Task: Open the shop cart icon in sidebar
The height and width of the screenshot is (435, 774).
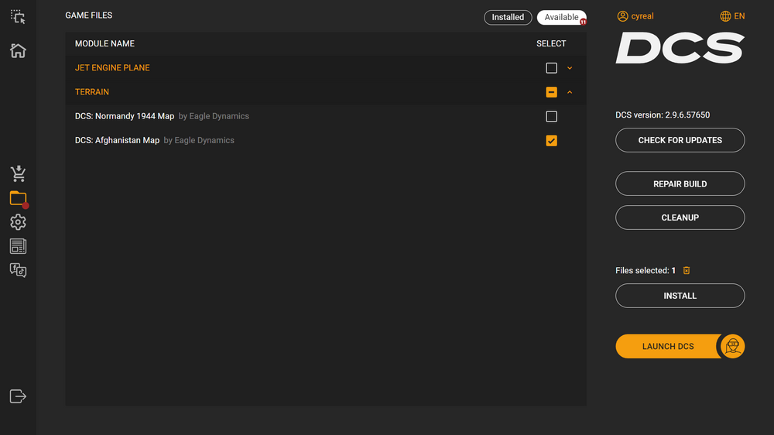Action: point(18,173)
